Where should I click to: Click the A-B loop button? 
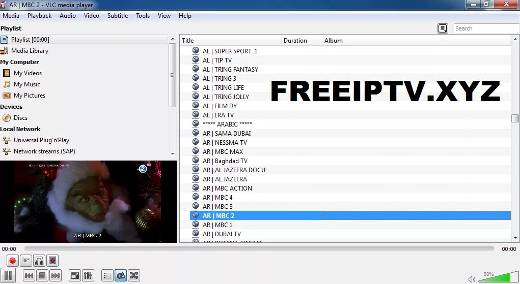click(x=39, y=261)
